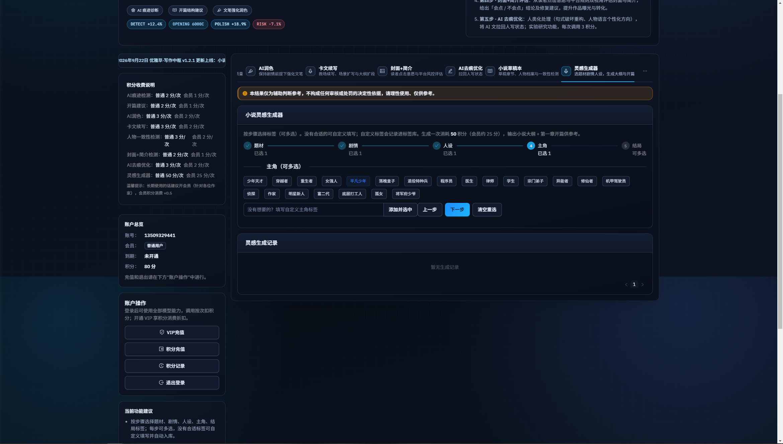Image resolution: width=783 pixels, height=444 pixels.
Task: Select the 少年天才 tag
Action: click(255, 181)
